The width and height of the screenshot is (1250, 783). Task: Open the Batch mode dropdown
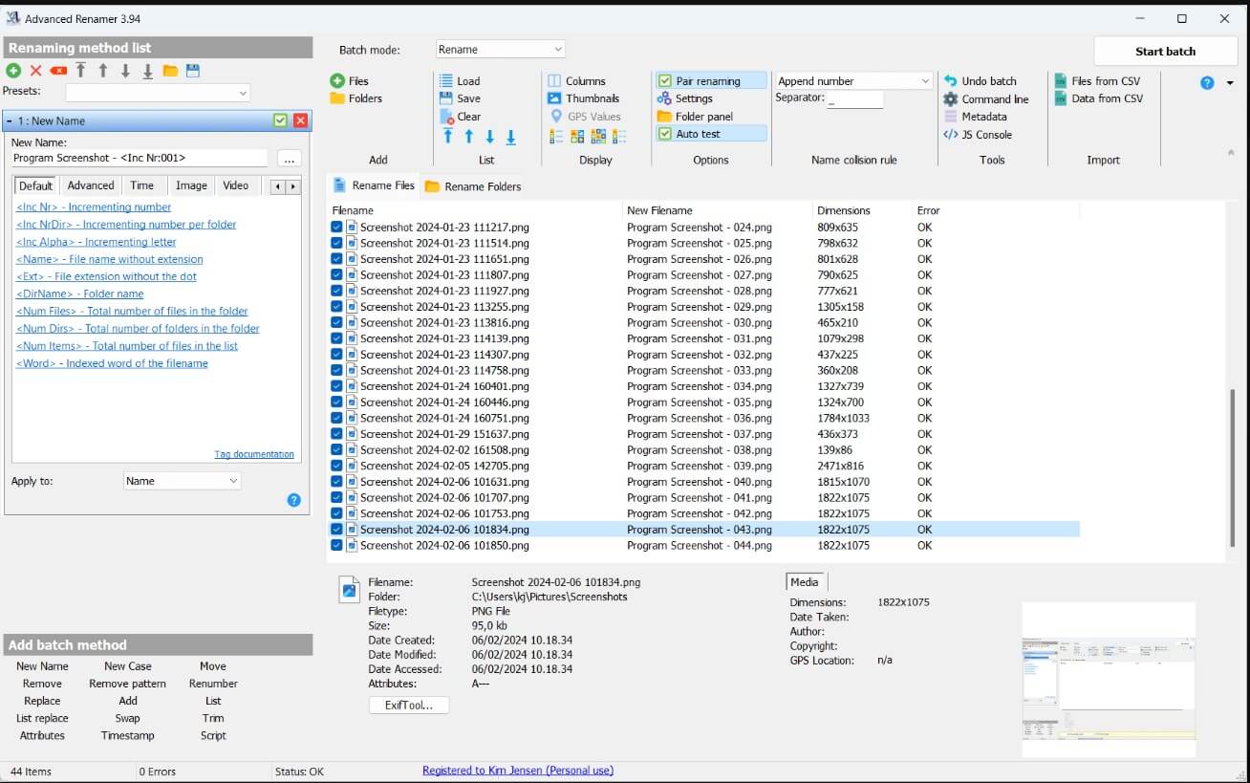(x=501, y=50)
